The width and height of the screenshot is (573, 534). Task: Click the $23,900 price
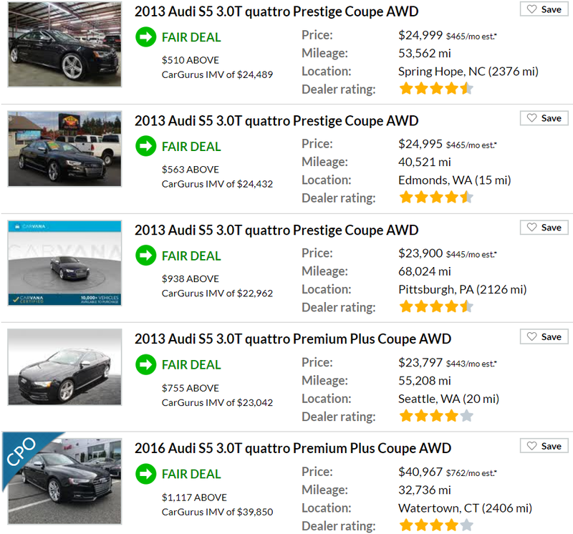point(420,253)
